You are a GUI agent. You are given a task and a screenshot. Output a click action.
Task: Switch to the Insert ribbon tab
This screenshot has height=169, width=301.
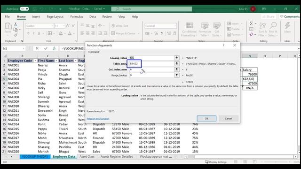click(x=36, y=17)
